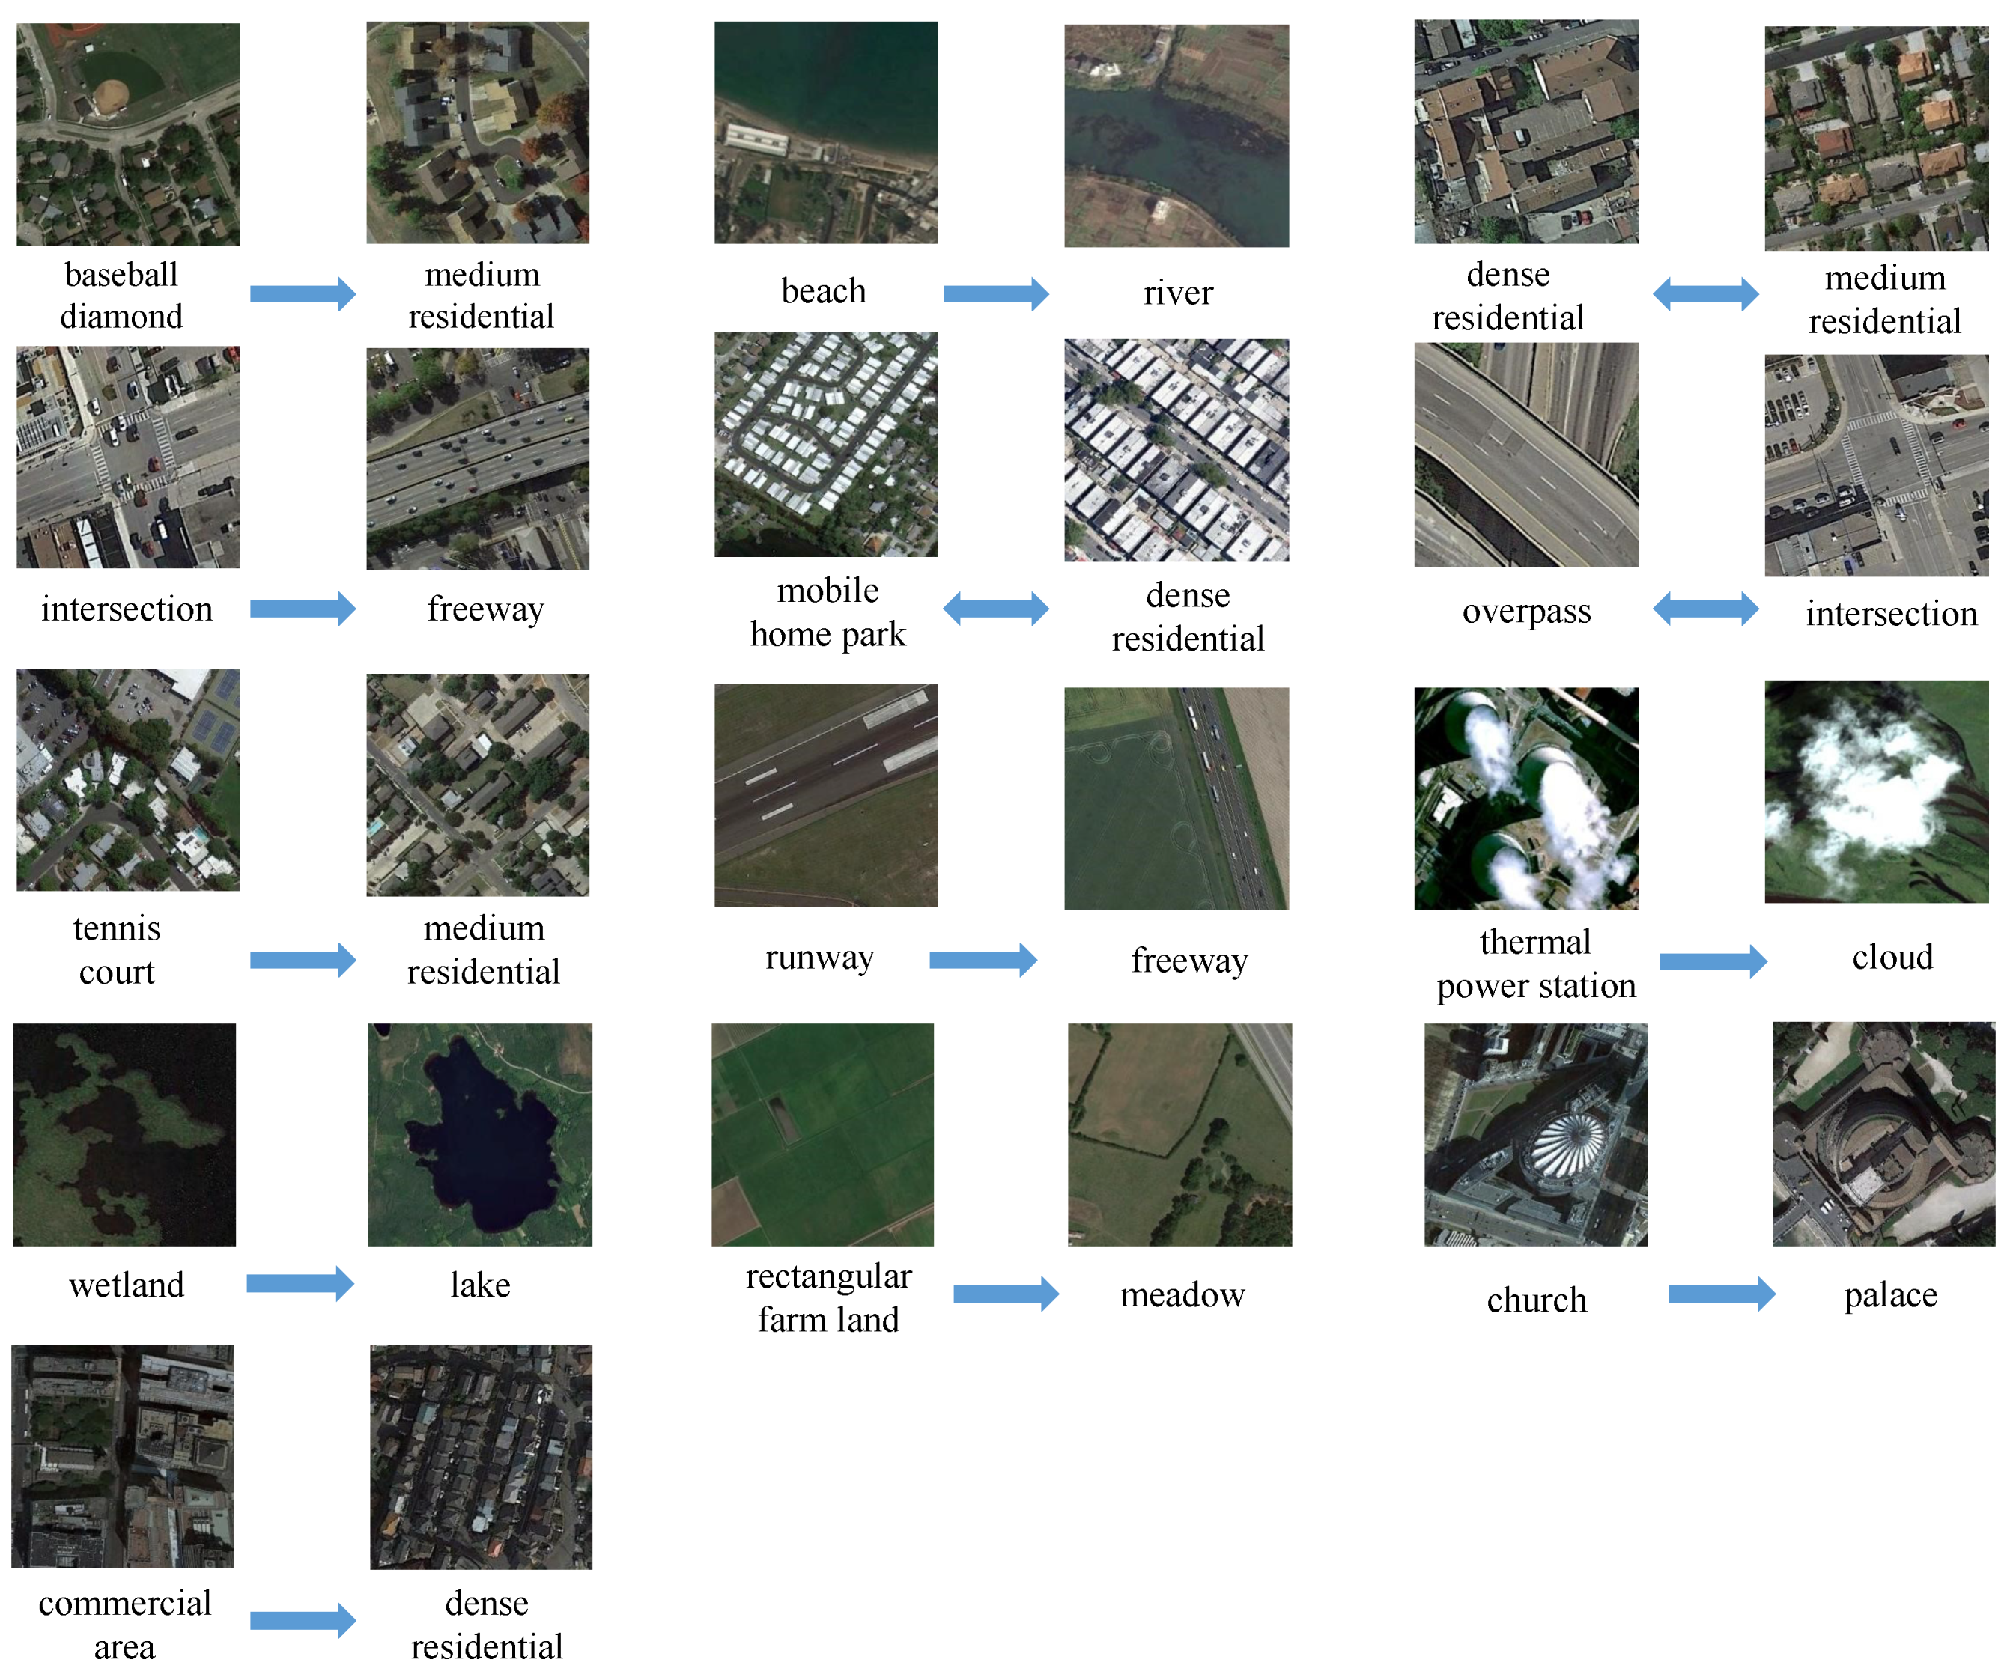Click the 'lake' caption
This screenshot has width=2013, height=1671.
click(480, 1285)
